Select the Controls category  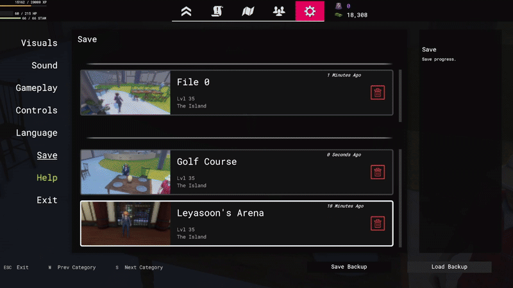click(x=37, y=110)
